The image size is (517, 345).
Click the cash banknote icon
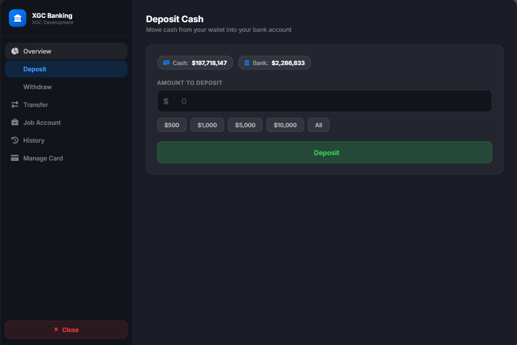[166, 63]
